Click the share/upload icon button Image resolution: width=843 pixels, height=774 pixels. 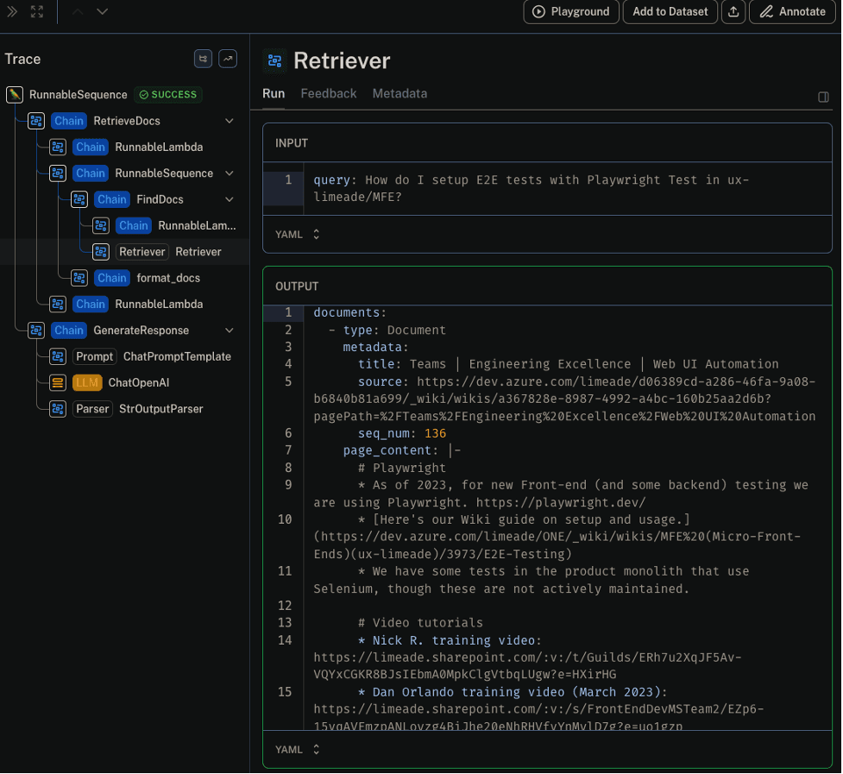click(x=733, y=12)
